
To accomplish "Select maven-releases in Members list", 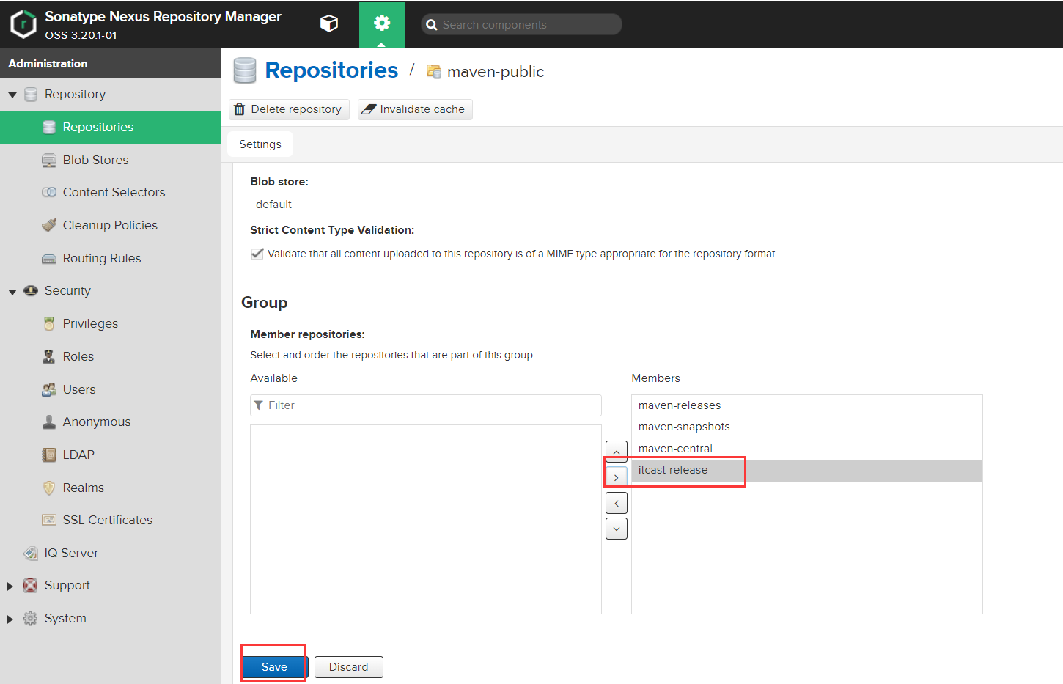I will click(806, 405).
